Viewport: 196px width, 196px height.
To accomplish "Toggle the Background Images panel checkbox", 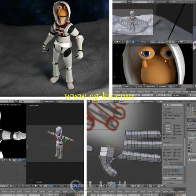I will pyautogui.click(x=166, y=174).
